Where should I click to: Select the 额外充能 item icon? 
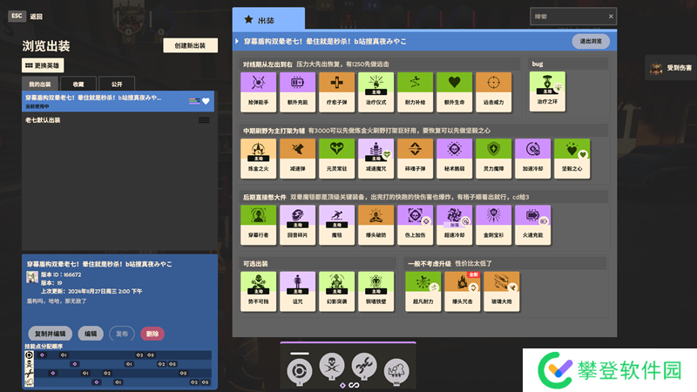[297, 91]
